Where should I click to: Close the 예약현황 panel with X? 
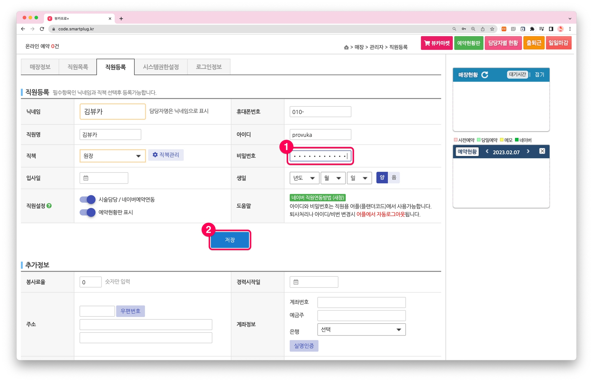pyautogui.click(x=542, y=151)
